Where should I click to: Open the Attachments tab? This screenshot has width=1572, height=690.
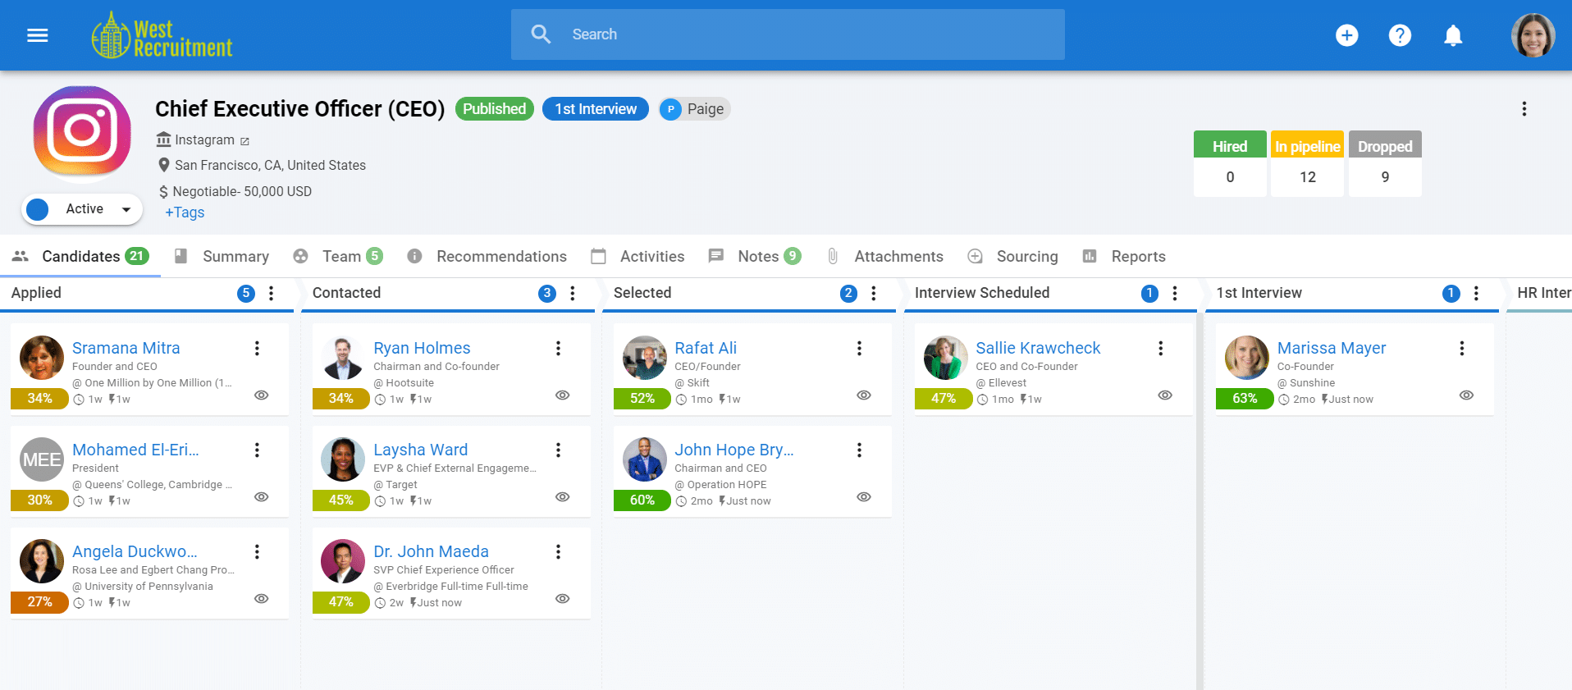tap(884, 256)
